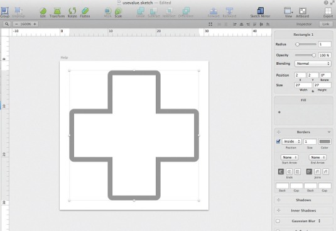This screenshot has height=231, width=336.
Task: Apply the Intersect boolean operation
Action: [170, 11]
